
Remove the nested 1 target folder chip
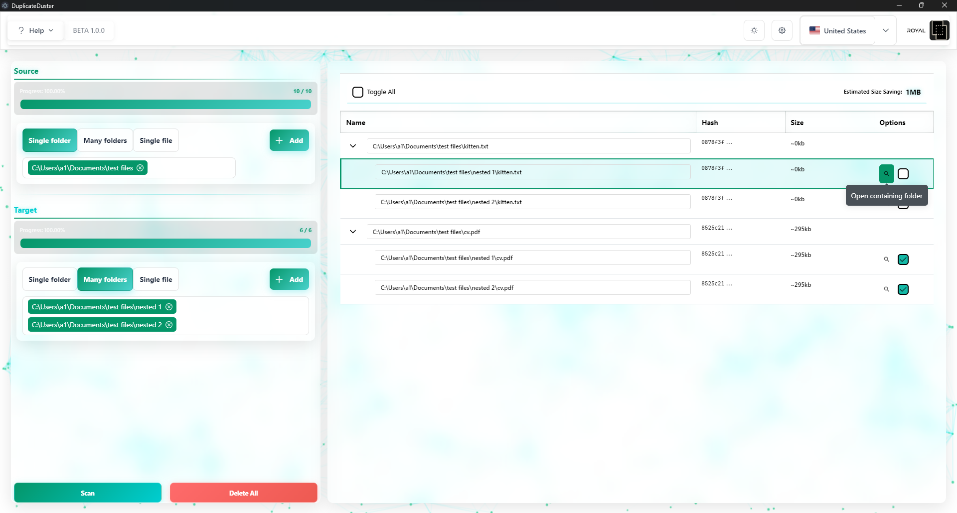(x=169, y=306)
